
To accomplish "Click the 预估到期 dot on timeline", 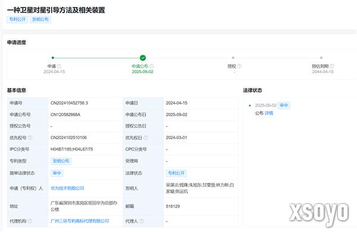I will (x=321, y=58).
